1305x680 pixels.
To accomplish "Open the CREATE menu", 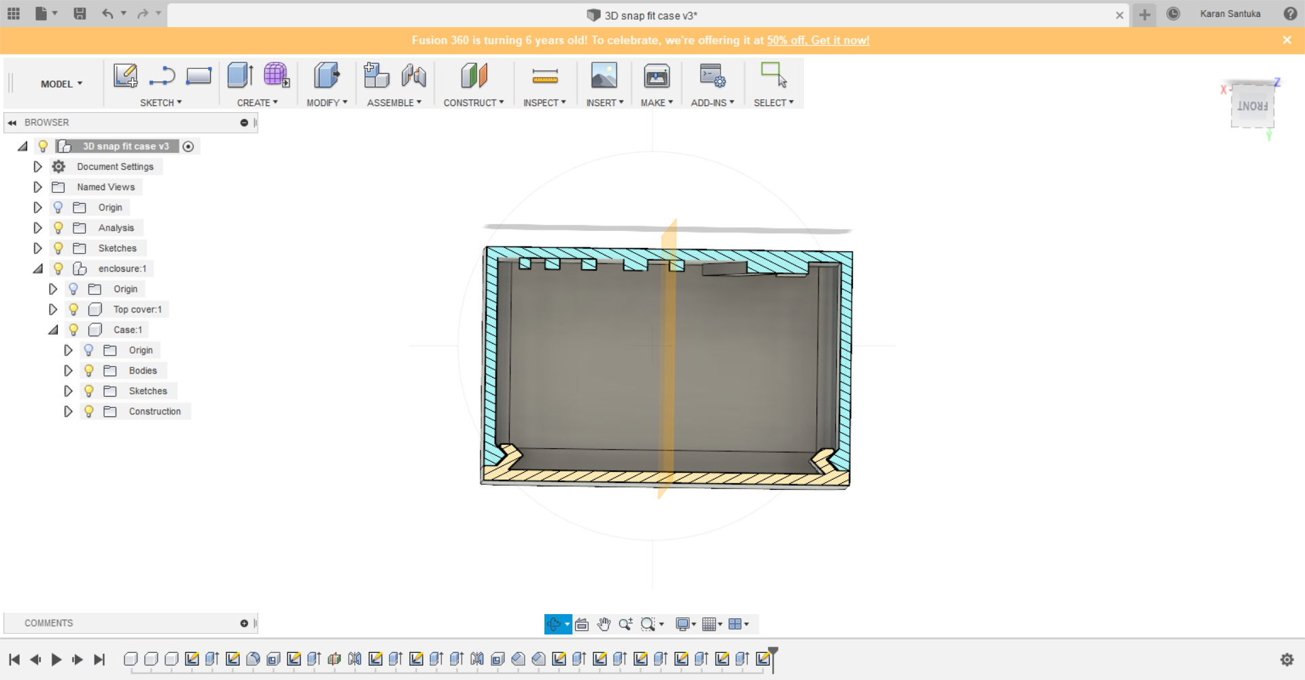I will (258, 103).
